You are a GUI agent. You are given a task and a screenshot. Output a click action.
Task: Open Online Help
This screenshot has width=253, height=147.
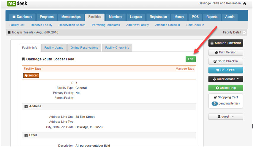[226, 88]
